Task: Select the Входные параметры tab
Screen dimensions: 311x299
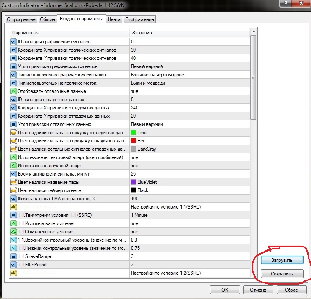Action: 81,19
